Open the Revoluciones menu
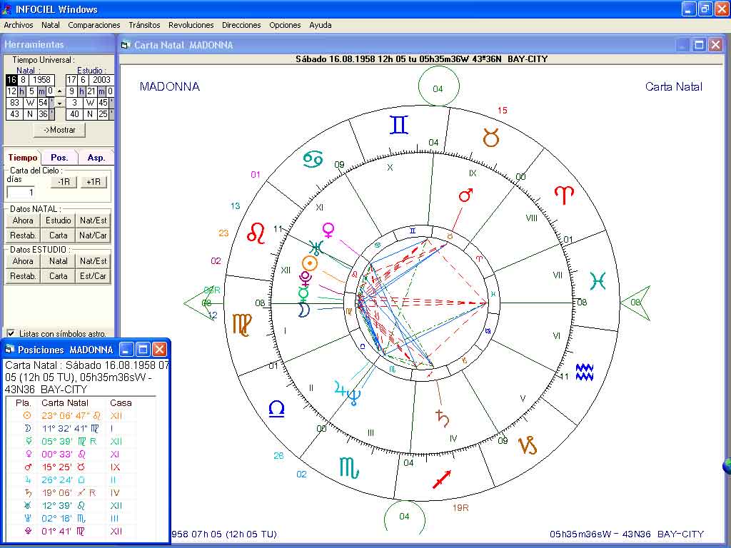This screenshot has height=548, width=731. point(191,25)
